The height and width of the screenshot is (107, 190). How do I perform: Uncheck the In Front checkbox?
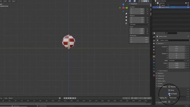point(169,94)
